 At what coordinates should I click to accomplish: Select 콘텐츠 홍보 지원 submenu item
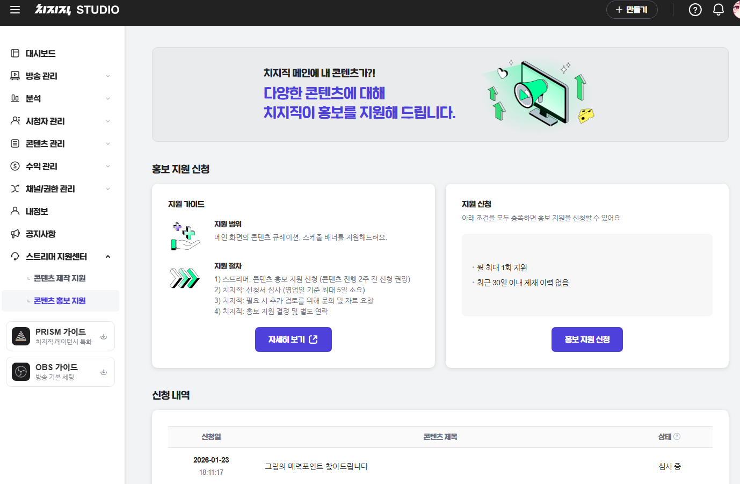(60, 301)
